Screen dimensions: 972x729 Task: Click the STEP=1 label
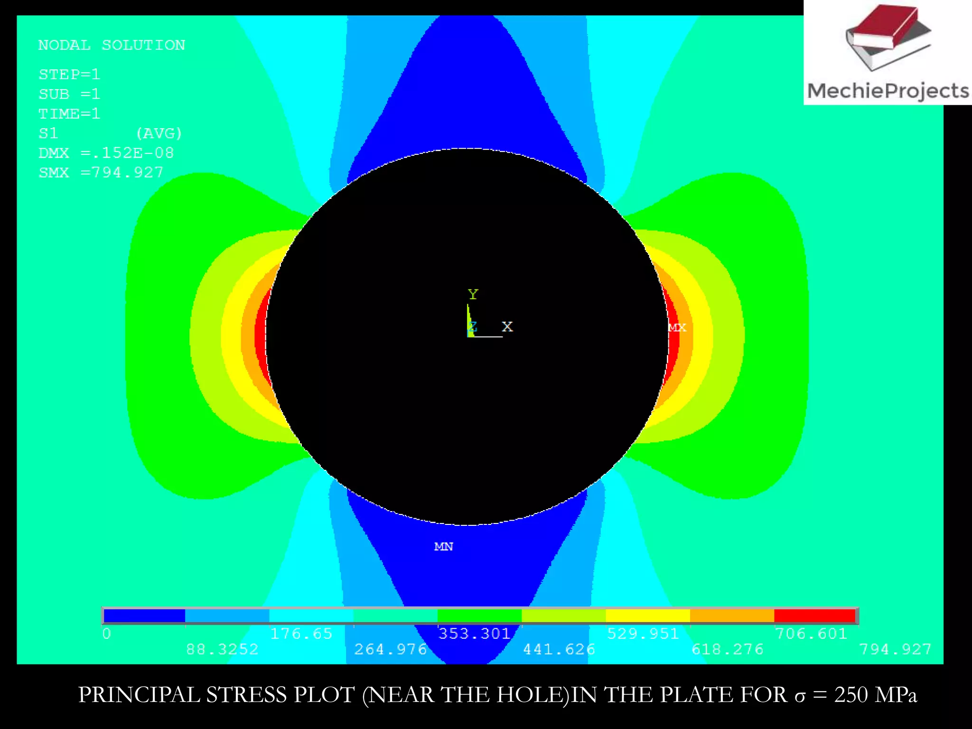click(x=69, y=75)
